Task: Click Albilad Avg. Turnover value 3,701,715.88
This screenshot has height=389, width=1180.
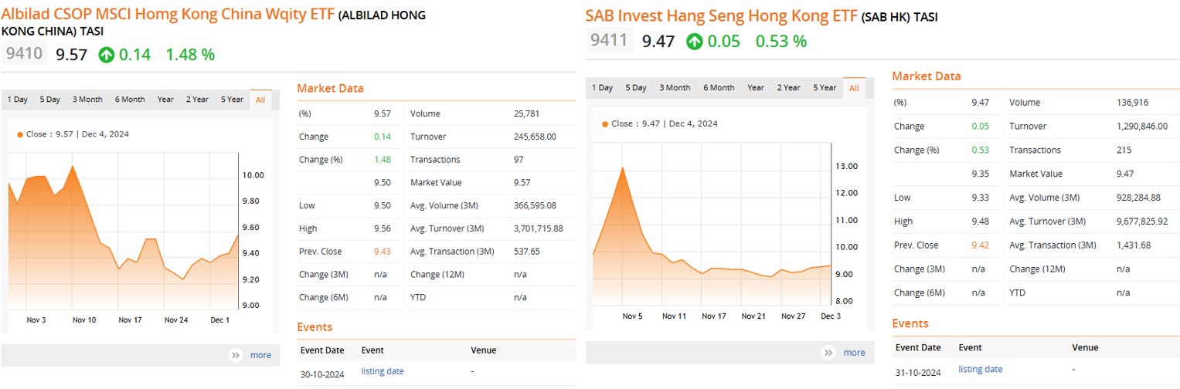Action: [x=538, y=228]
